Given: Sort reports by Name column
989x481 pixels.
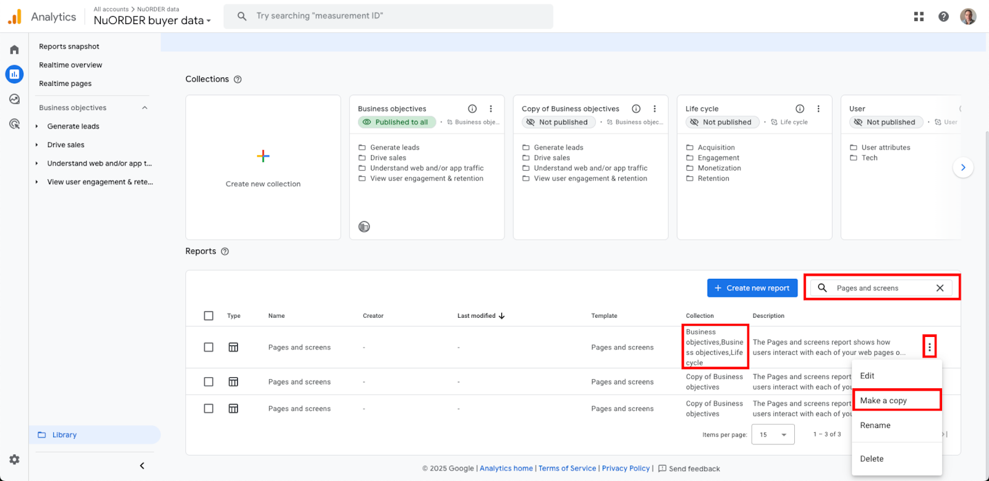Looking at the screenshot, I should (276, 316).
